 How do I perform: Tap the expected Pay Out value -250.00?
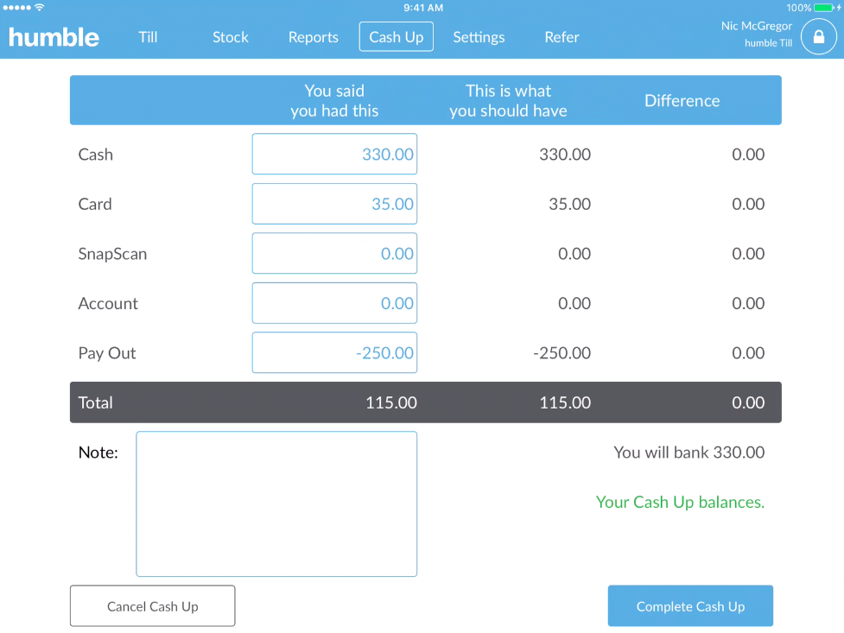(x=562, y=353)
